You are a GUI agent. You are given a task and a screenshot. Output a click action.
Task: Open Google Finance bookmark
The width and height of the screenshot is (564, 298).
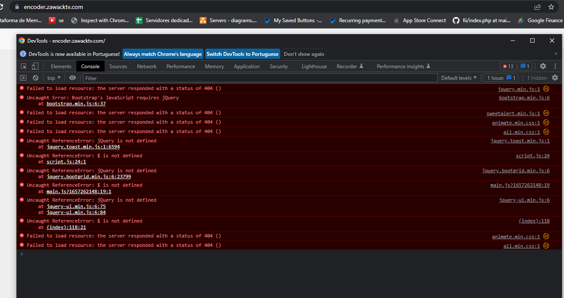coord(540,20)
